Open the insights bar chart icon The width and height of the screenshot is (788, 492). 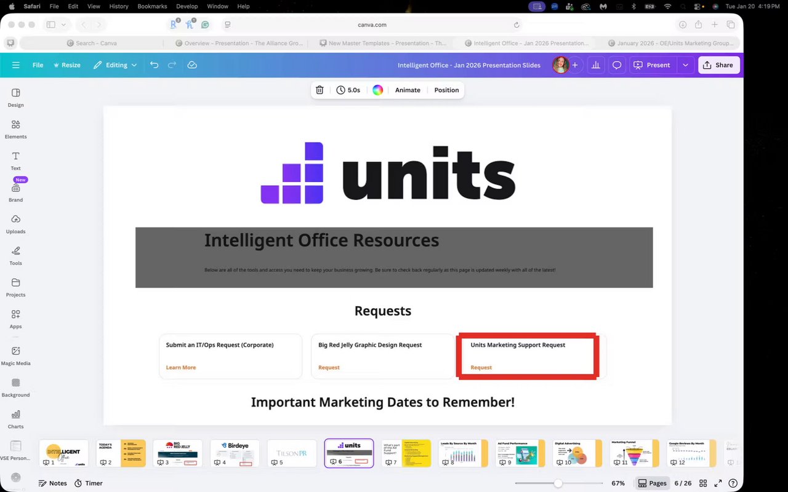tap(595, 65)
